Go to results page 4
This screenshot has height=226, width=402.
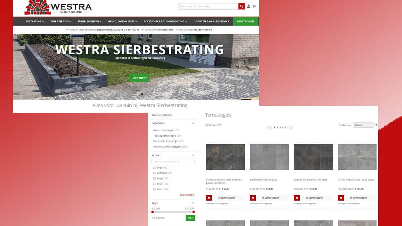click(283, 128)
